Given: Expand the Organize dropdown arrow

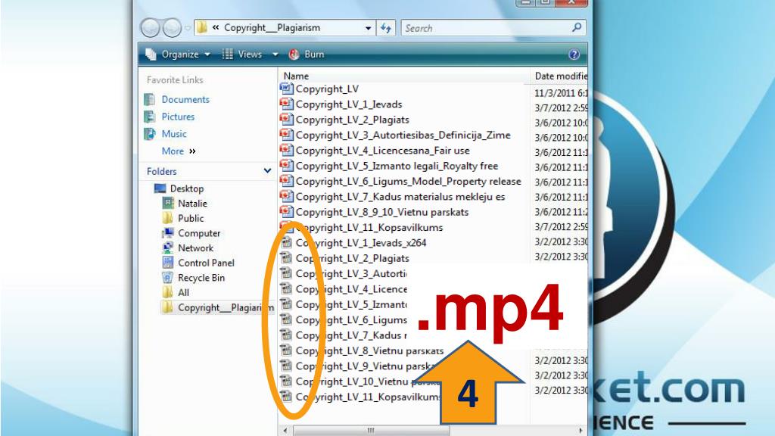Looking at the screenshot, I should (207, 54).
